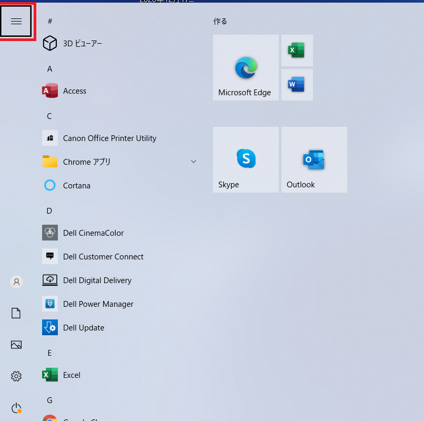
Task: Expand the hamburger navigation menu
Action: tap(16, 21)
